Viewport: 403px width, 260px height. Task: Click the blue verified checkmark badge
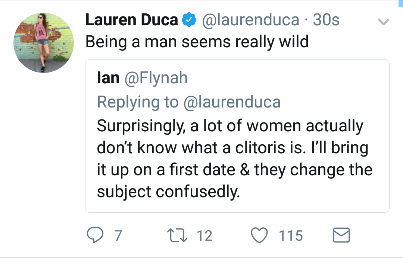click(189, 20)
